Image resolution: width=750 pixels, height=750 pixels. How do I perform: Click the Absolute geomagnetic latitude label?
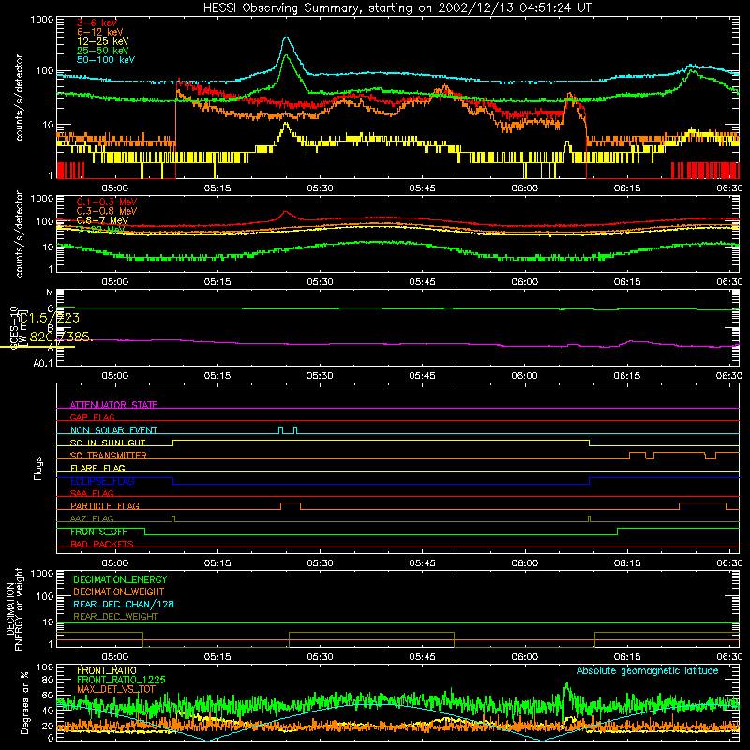pos(648,670)
